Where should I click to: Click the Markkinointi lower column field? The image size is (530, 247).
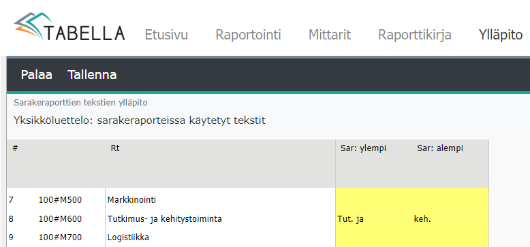[x=450, y=201]
